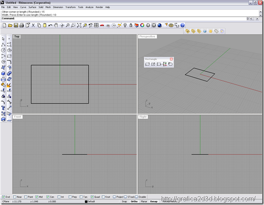The width and height of the screenshot is (264, 205).
Task: Enable the Int osnap checkbox
Action: coord(59,197)
